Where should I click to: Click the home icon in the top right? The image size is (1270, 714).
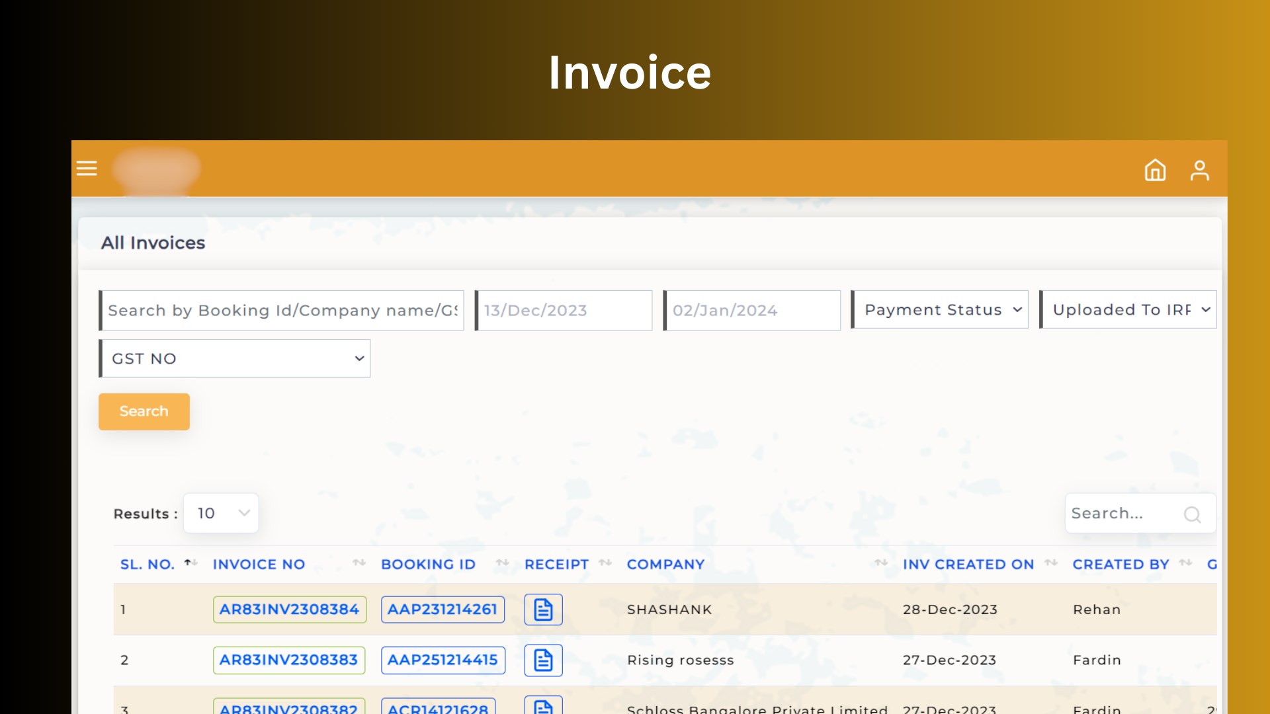point(1156,169)
